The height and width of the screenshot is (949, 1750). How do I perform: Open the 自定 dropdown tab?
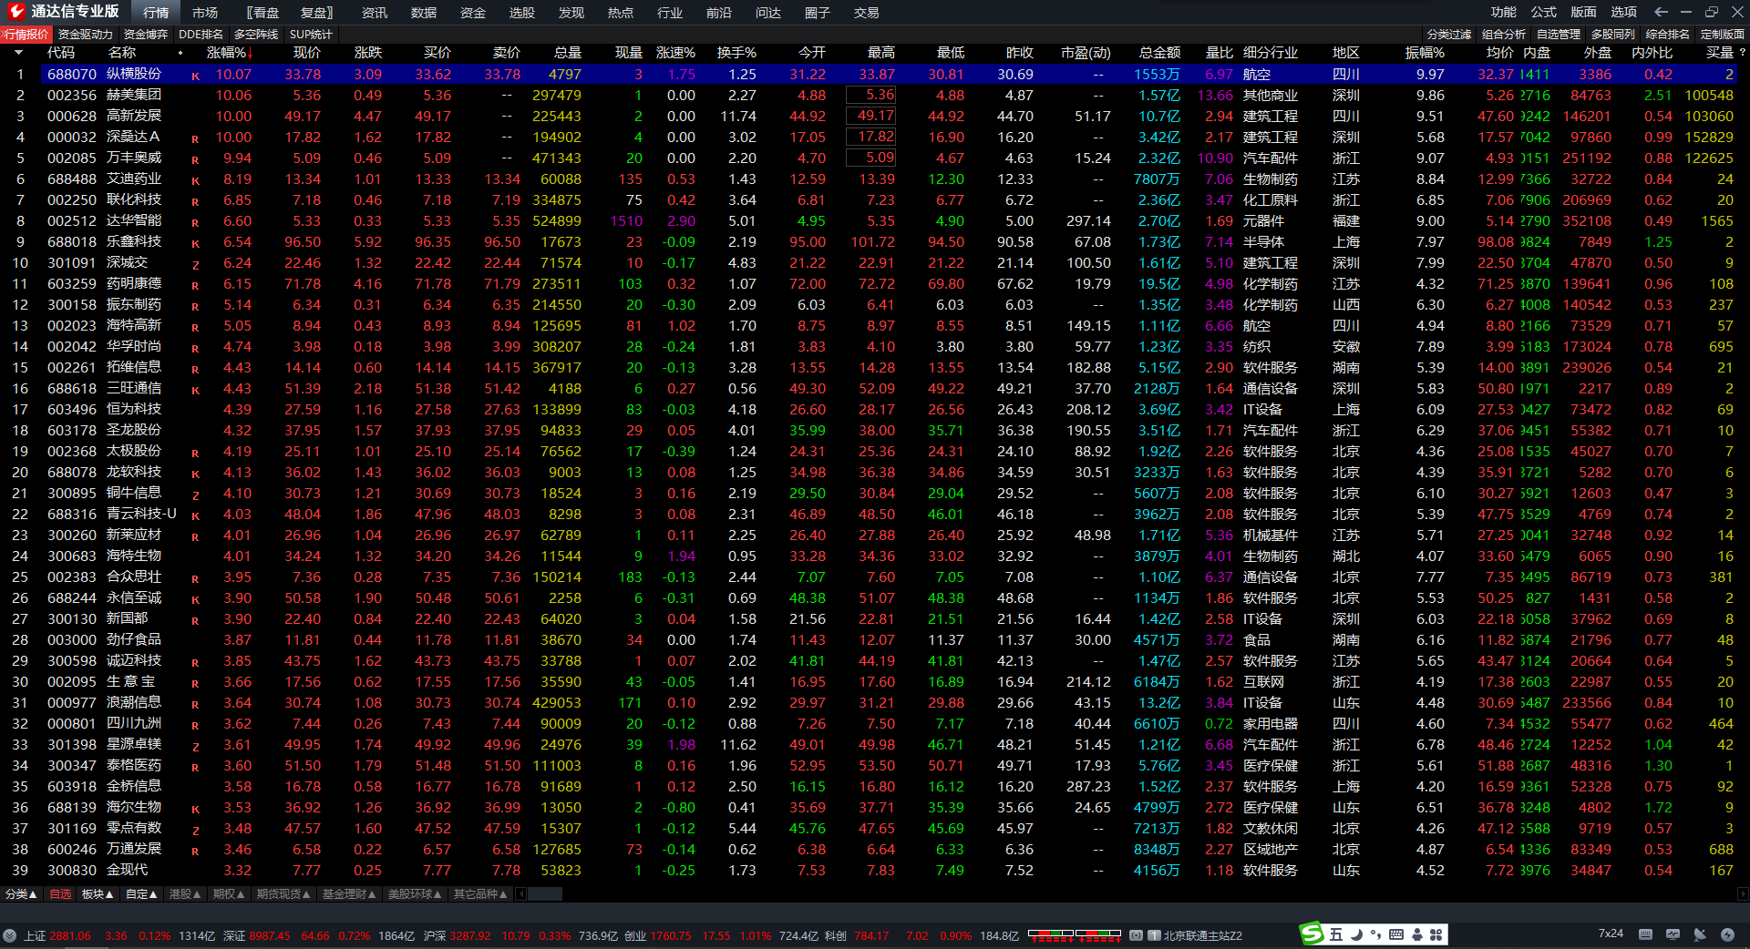click(141, 894)
